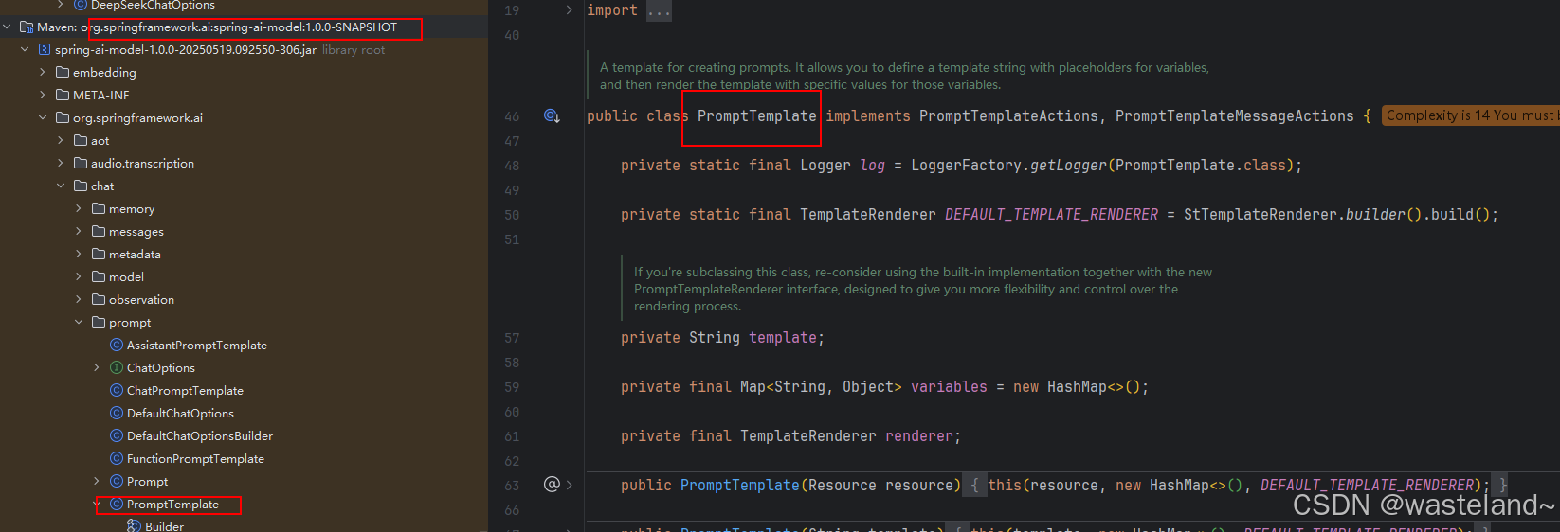
Task: Click the spring-ai-model jar file icon
Action: pos(45,50)
